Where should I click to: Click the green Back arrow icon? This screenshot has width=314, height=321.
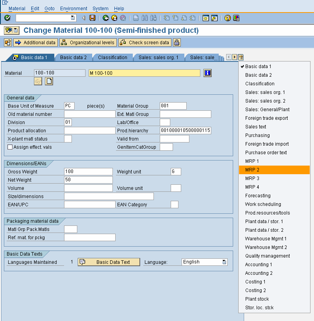[x=105, y=18]
